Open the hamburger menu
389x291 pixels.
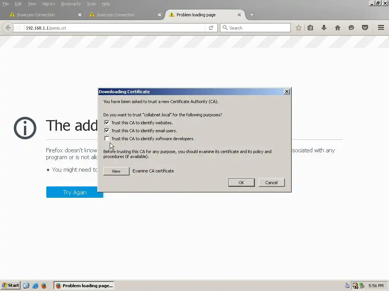[x=381, y=28]
